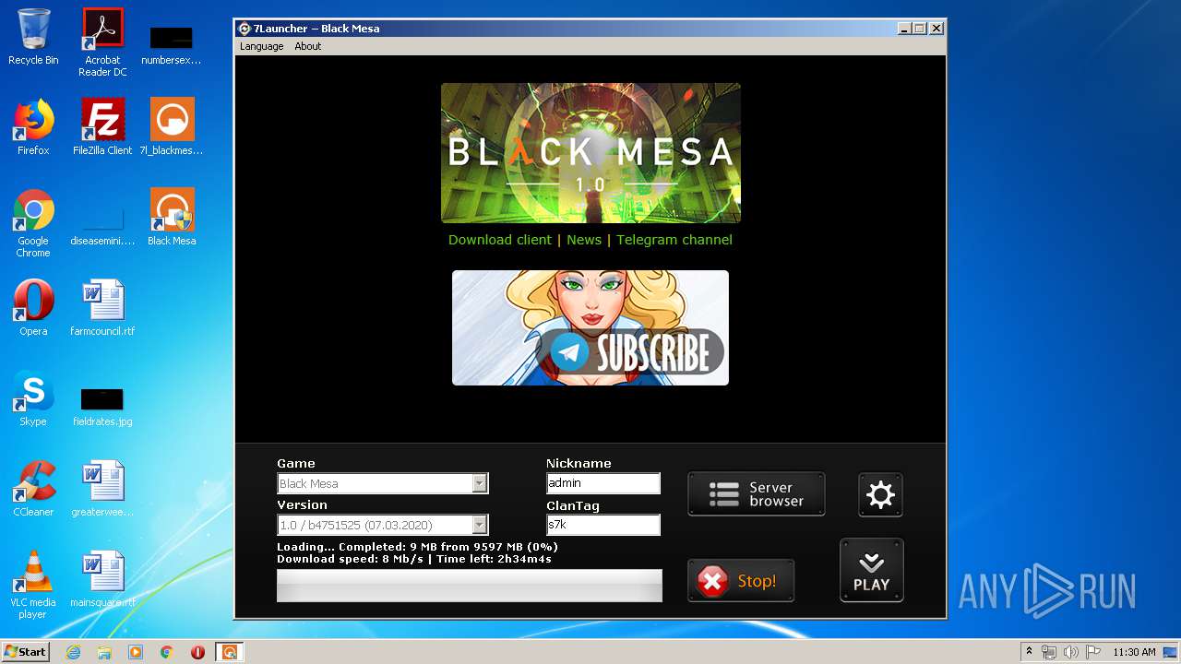This screenshot has height=664, width=1181.
Task: Focus the ClanTag input field
Action: (x=603, y=525)
